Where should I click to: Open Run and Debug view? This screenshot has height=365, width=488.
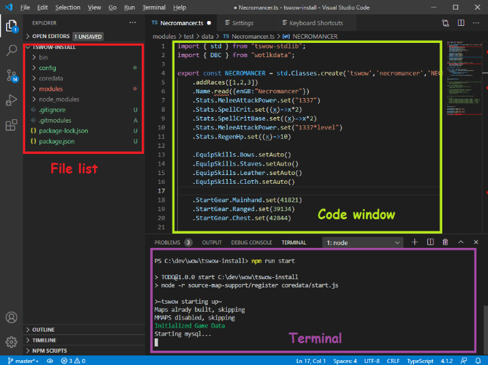tap(12, 101)
